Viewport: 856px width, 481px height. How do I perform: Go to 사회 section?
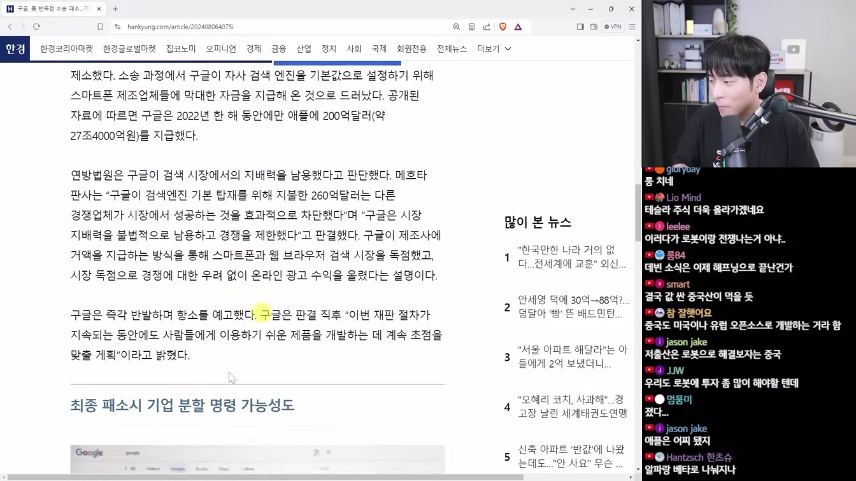pyautogui.click(x=354, y=49)
